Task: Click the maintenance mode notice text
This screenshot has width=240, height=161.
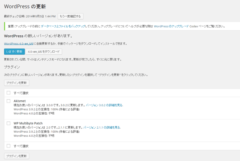Action: point(63,60)
